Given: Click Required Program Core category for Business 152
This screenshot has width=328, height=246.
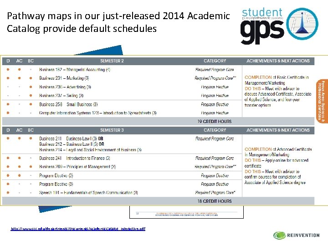Looking at the screenshot, I should (x=215, y=69).
